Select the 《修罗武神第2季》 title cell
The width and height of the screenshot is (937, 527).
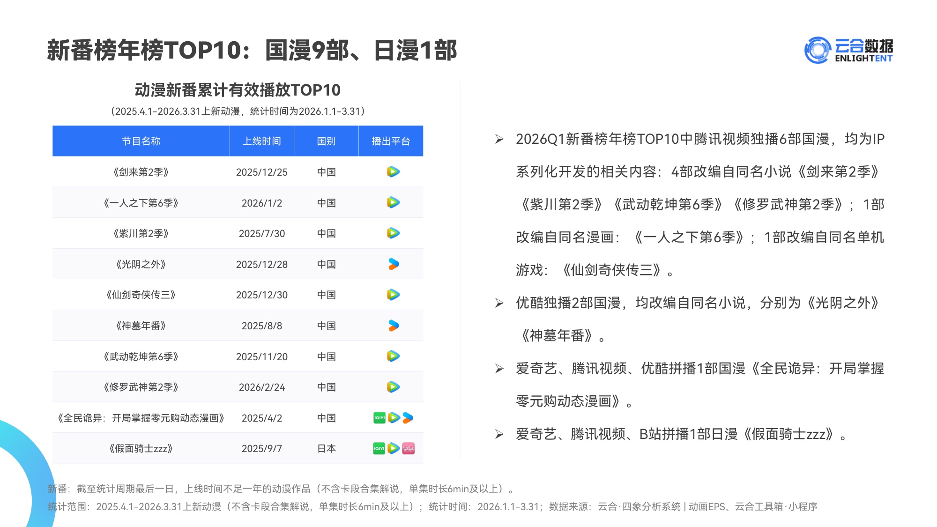click(141, 387)
